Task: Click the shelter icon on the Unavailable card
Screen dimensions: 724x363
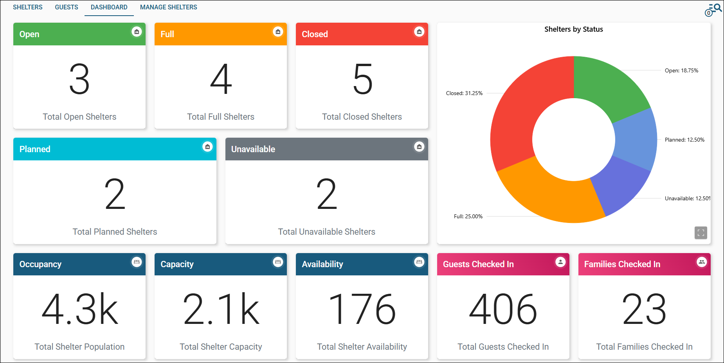Action: 419,147
